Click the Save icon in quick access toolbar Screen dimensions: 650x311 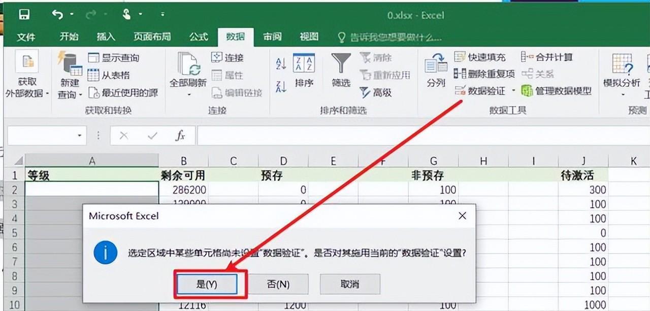pyautogui.click(x=24, y=15)
